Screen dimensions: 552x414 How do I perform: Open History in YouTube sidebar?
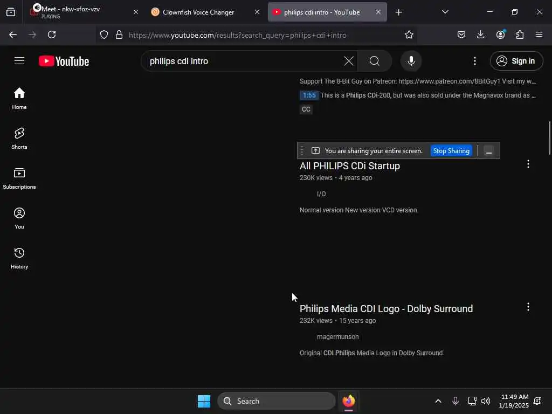19,258
